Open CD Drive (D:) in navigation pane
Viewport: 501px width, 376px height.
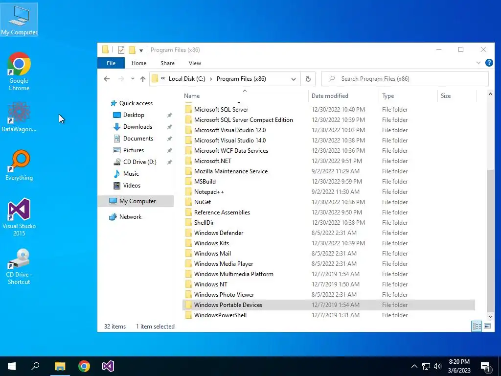point(140,162)
